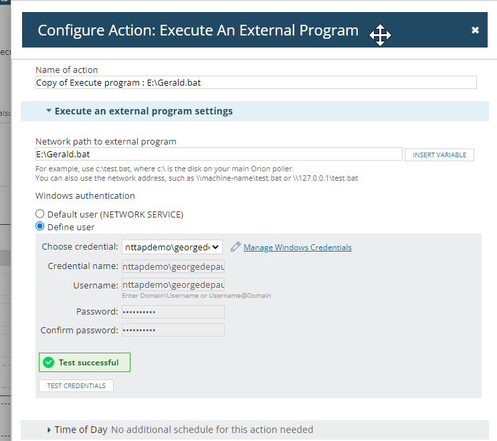
Task: Open the Manage Windows Credentials link
Action: 297,248
